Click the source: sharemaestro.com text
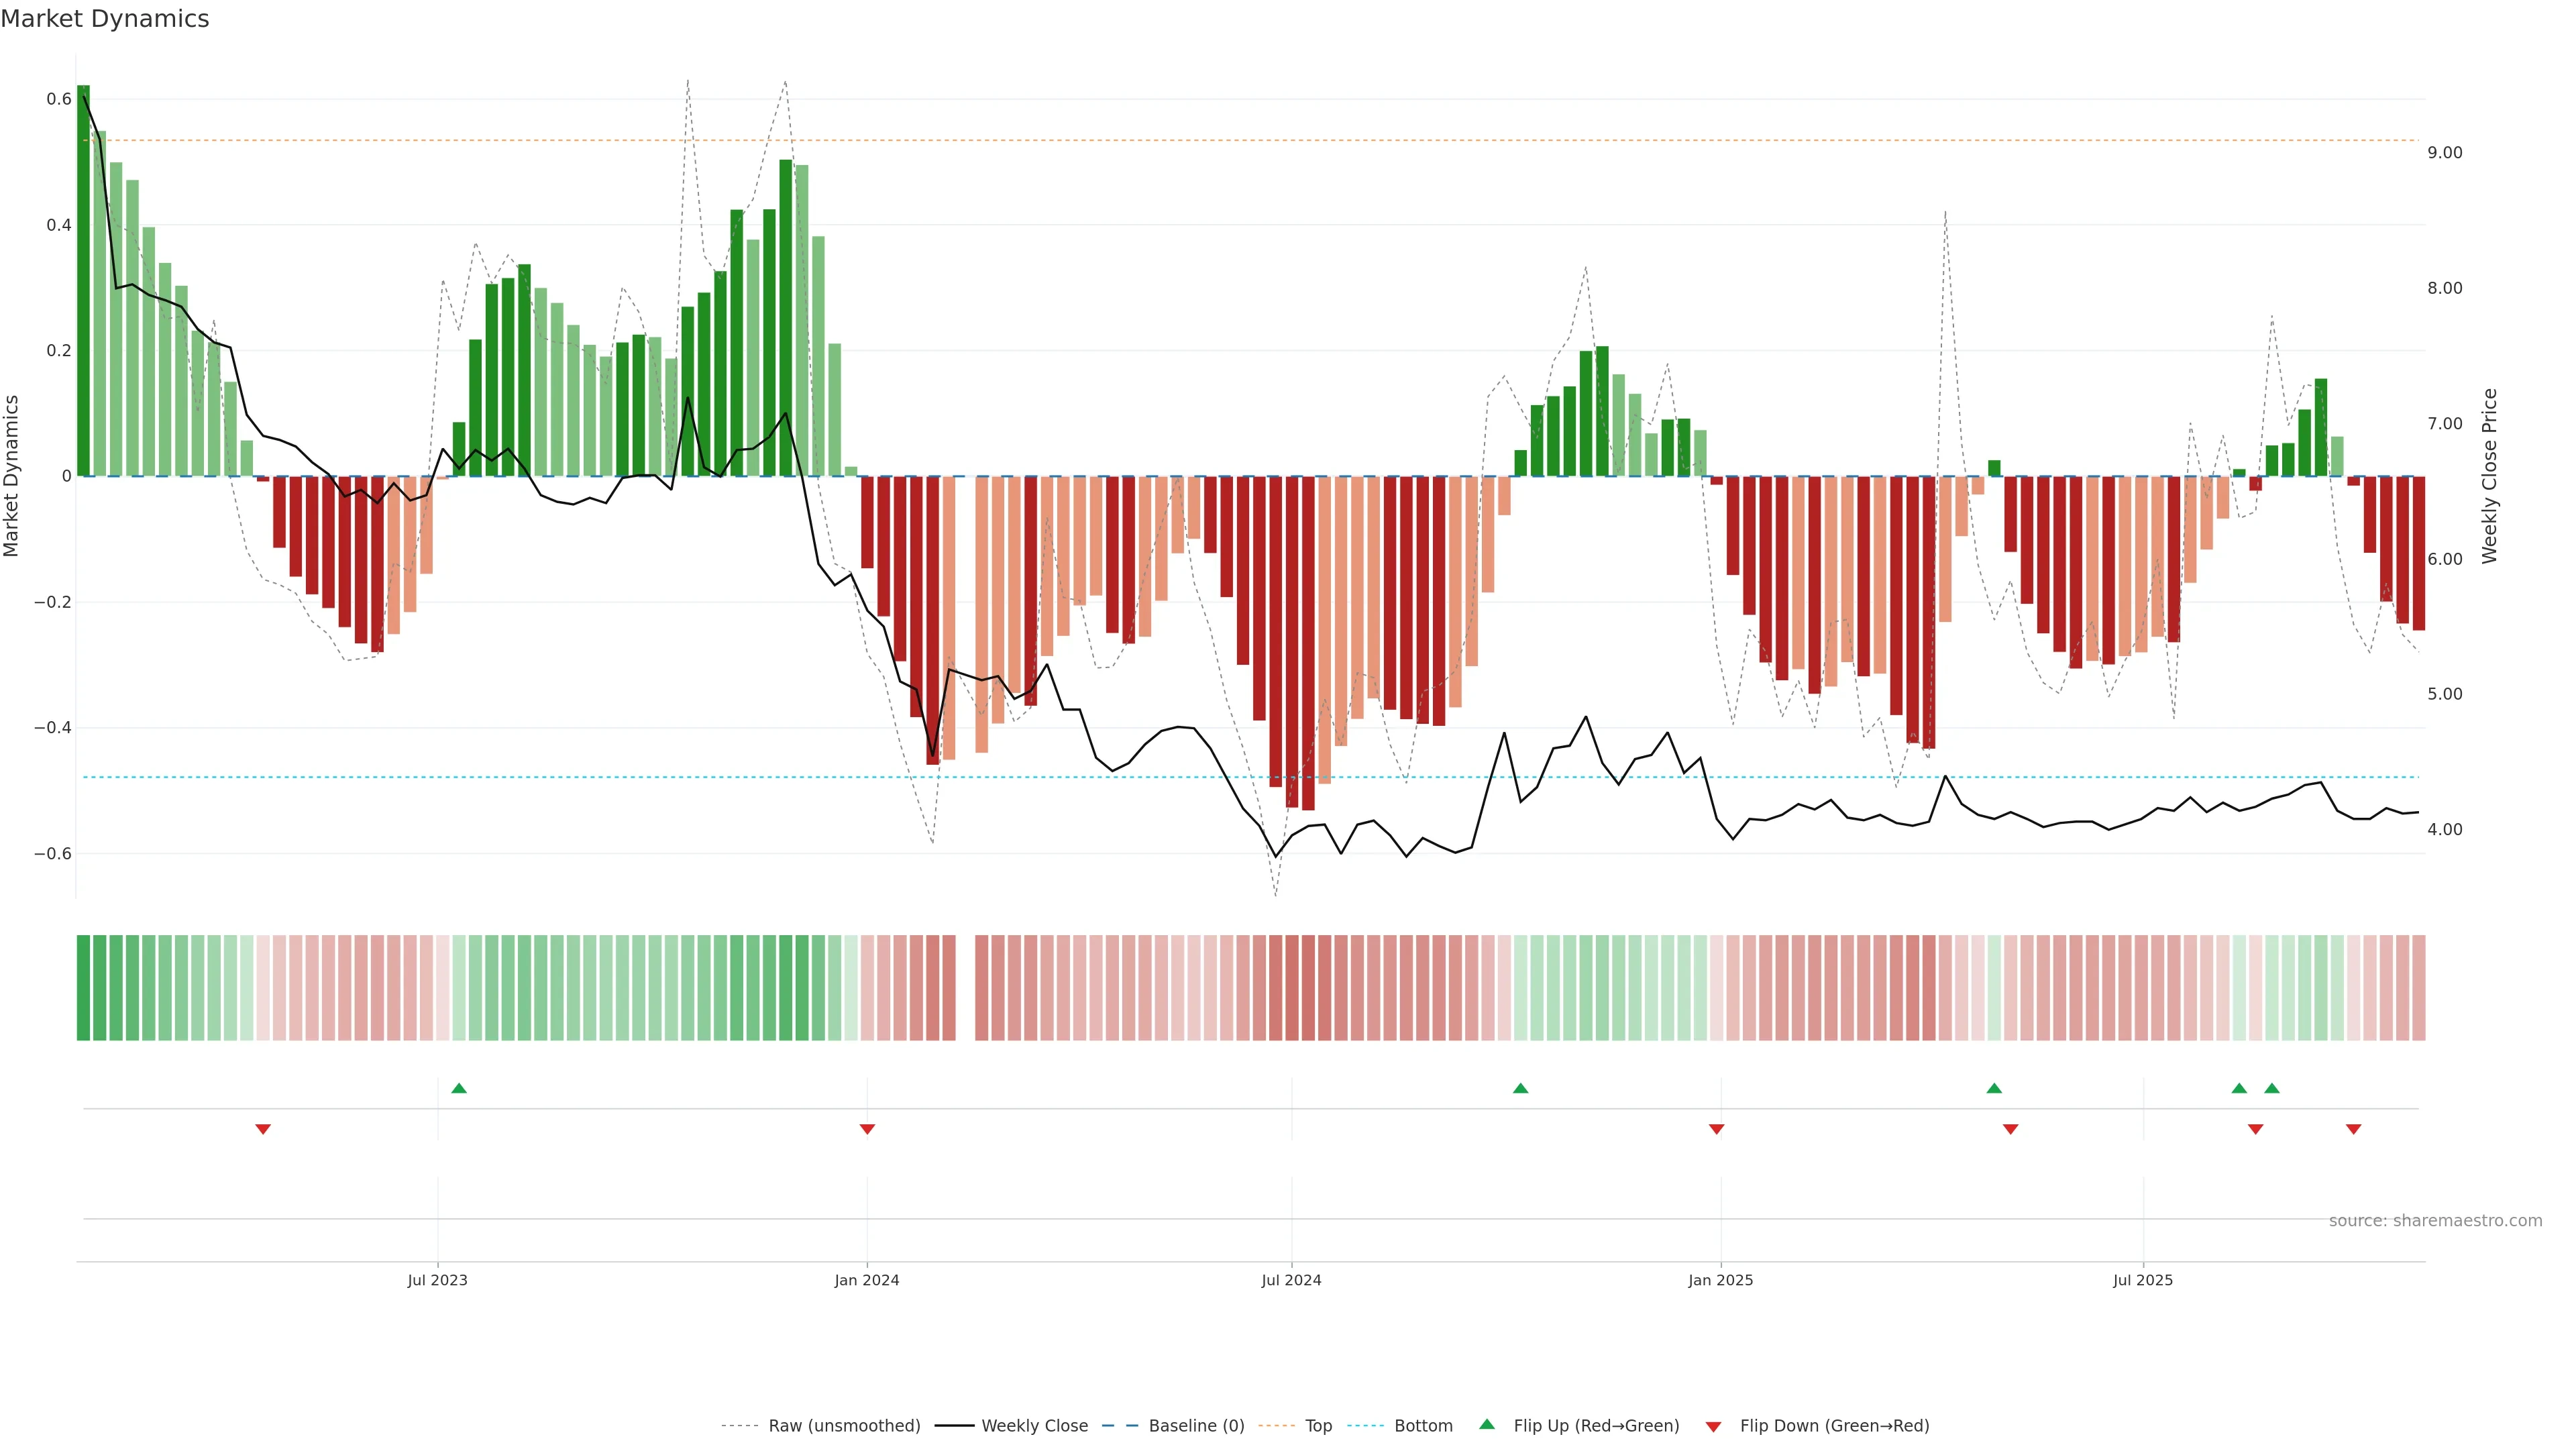Screen dimensions: 2576x1449 click(2434, 1221)
